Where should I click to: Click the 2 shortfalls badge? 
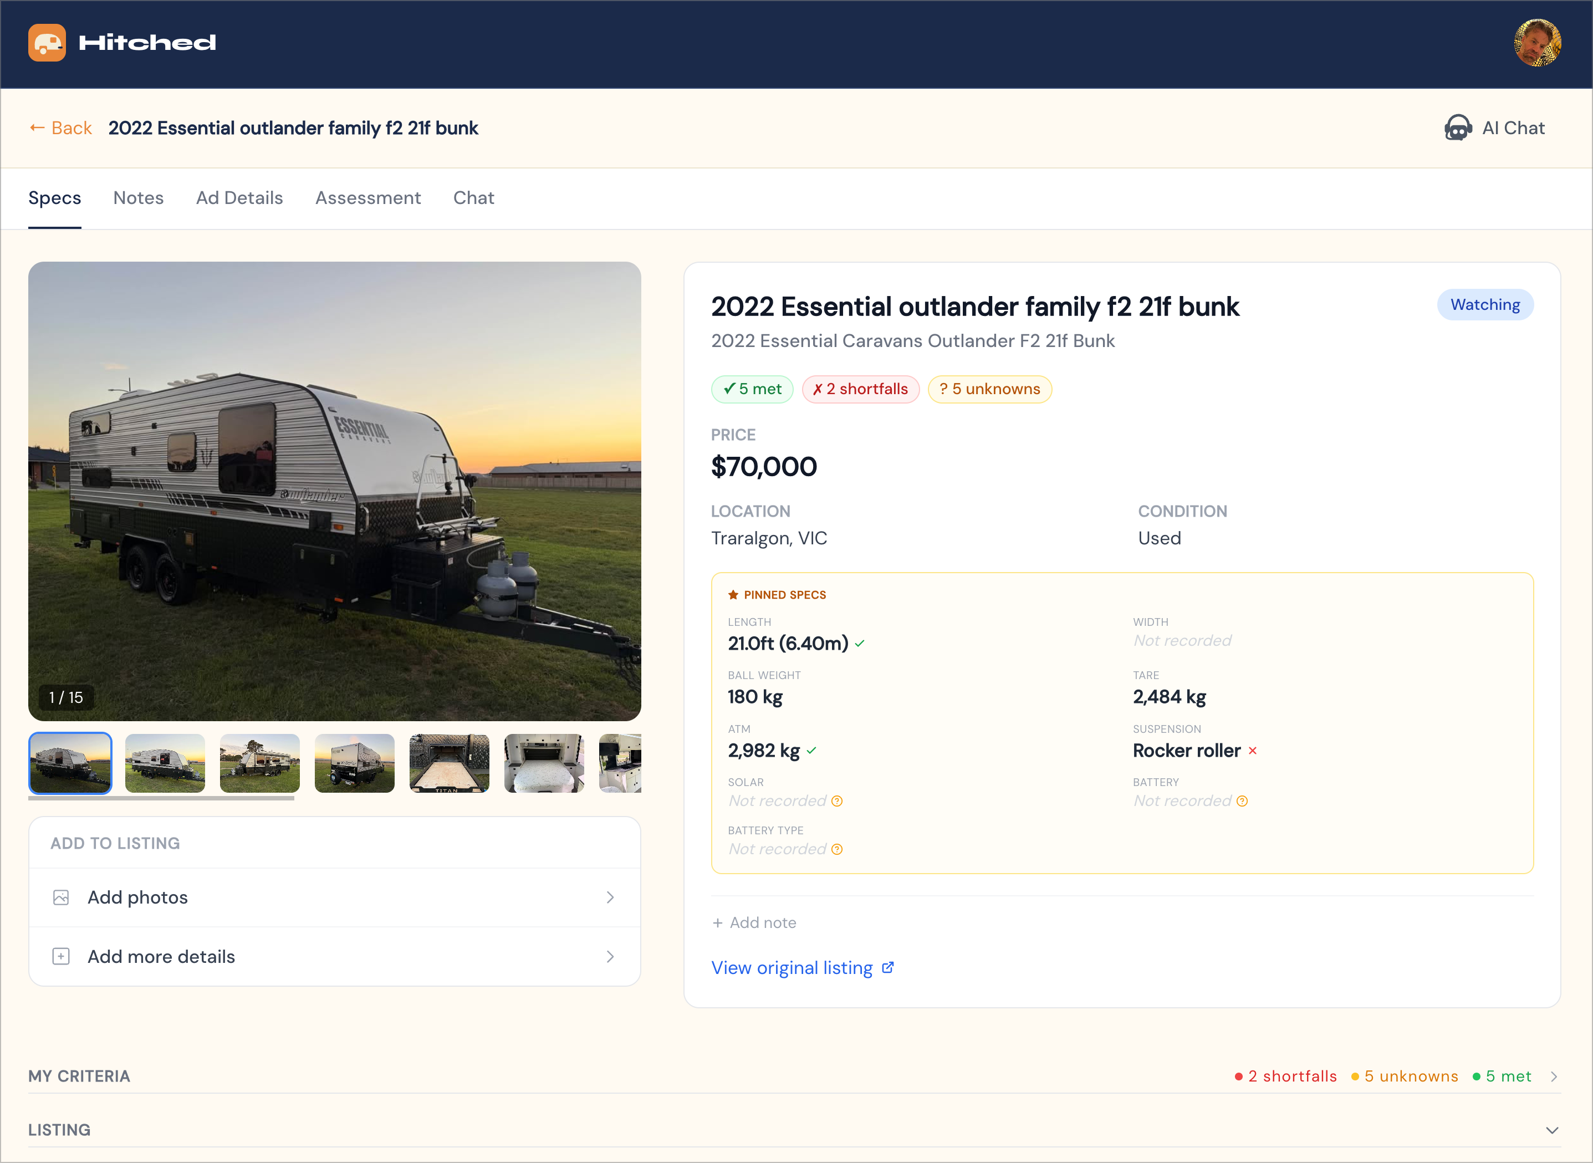point(861,389)
